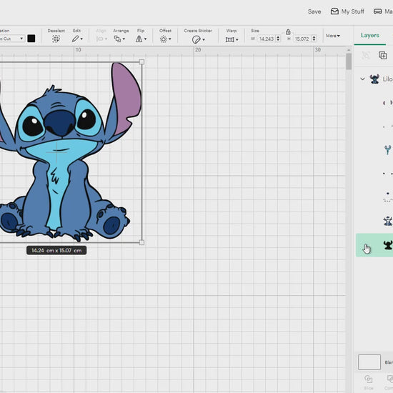Screen dimensions: 393x393
Task: Select the blue body layer thumbnail
Action: coord(388,221)
